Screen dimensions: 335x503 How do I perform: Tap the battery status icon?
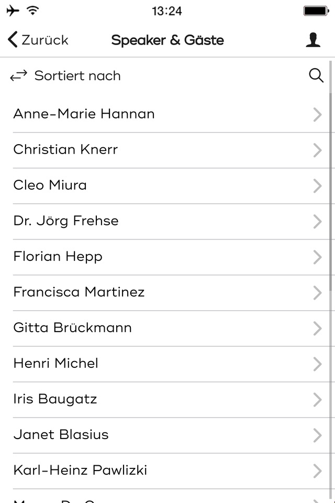coord(316,10)
